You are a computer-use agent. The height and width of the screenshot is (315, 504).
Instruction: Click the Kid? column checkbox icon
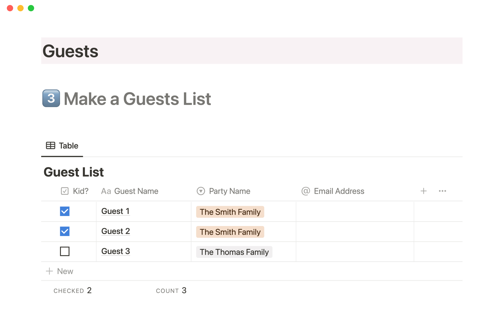coord(65,191)
